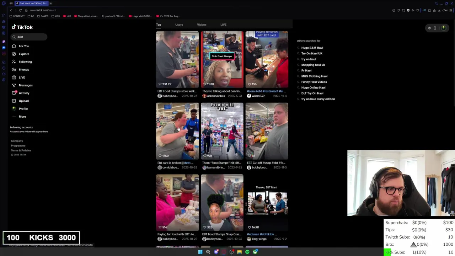Image resolution: width=455 pixels, height=256 pixels.
Task: Open the JCS bookmark
Action: [67, 16]
